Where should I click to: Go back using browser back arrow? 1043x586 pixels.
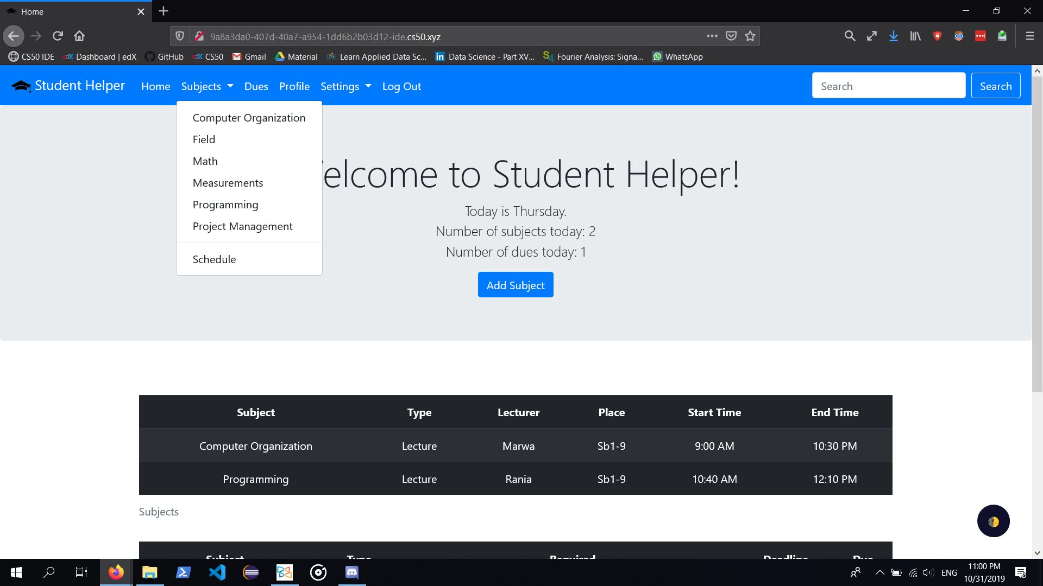(x=14, y=36)
